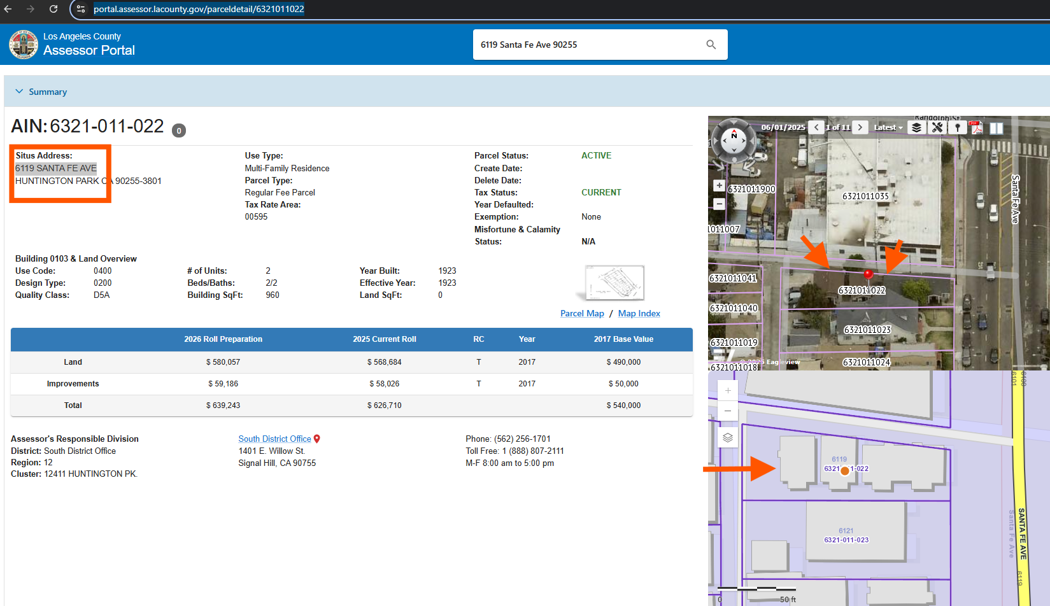Go to previous aerial image
The height and width of the screenshot is (606, 1050).
click(816, 127)
